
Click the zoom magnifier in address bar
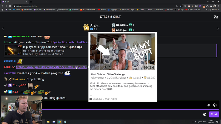tap(177, 6)
